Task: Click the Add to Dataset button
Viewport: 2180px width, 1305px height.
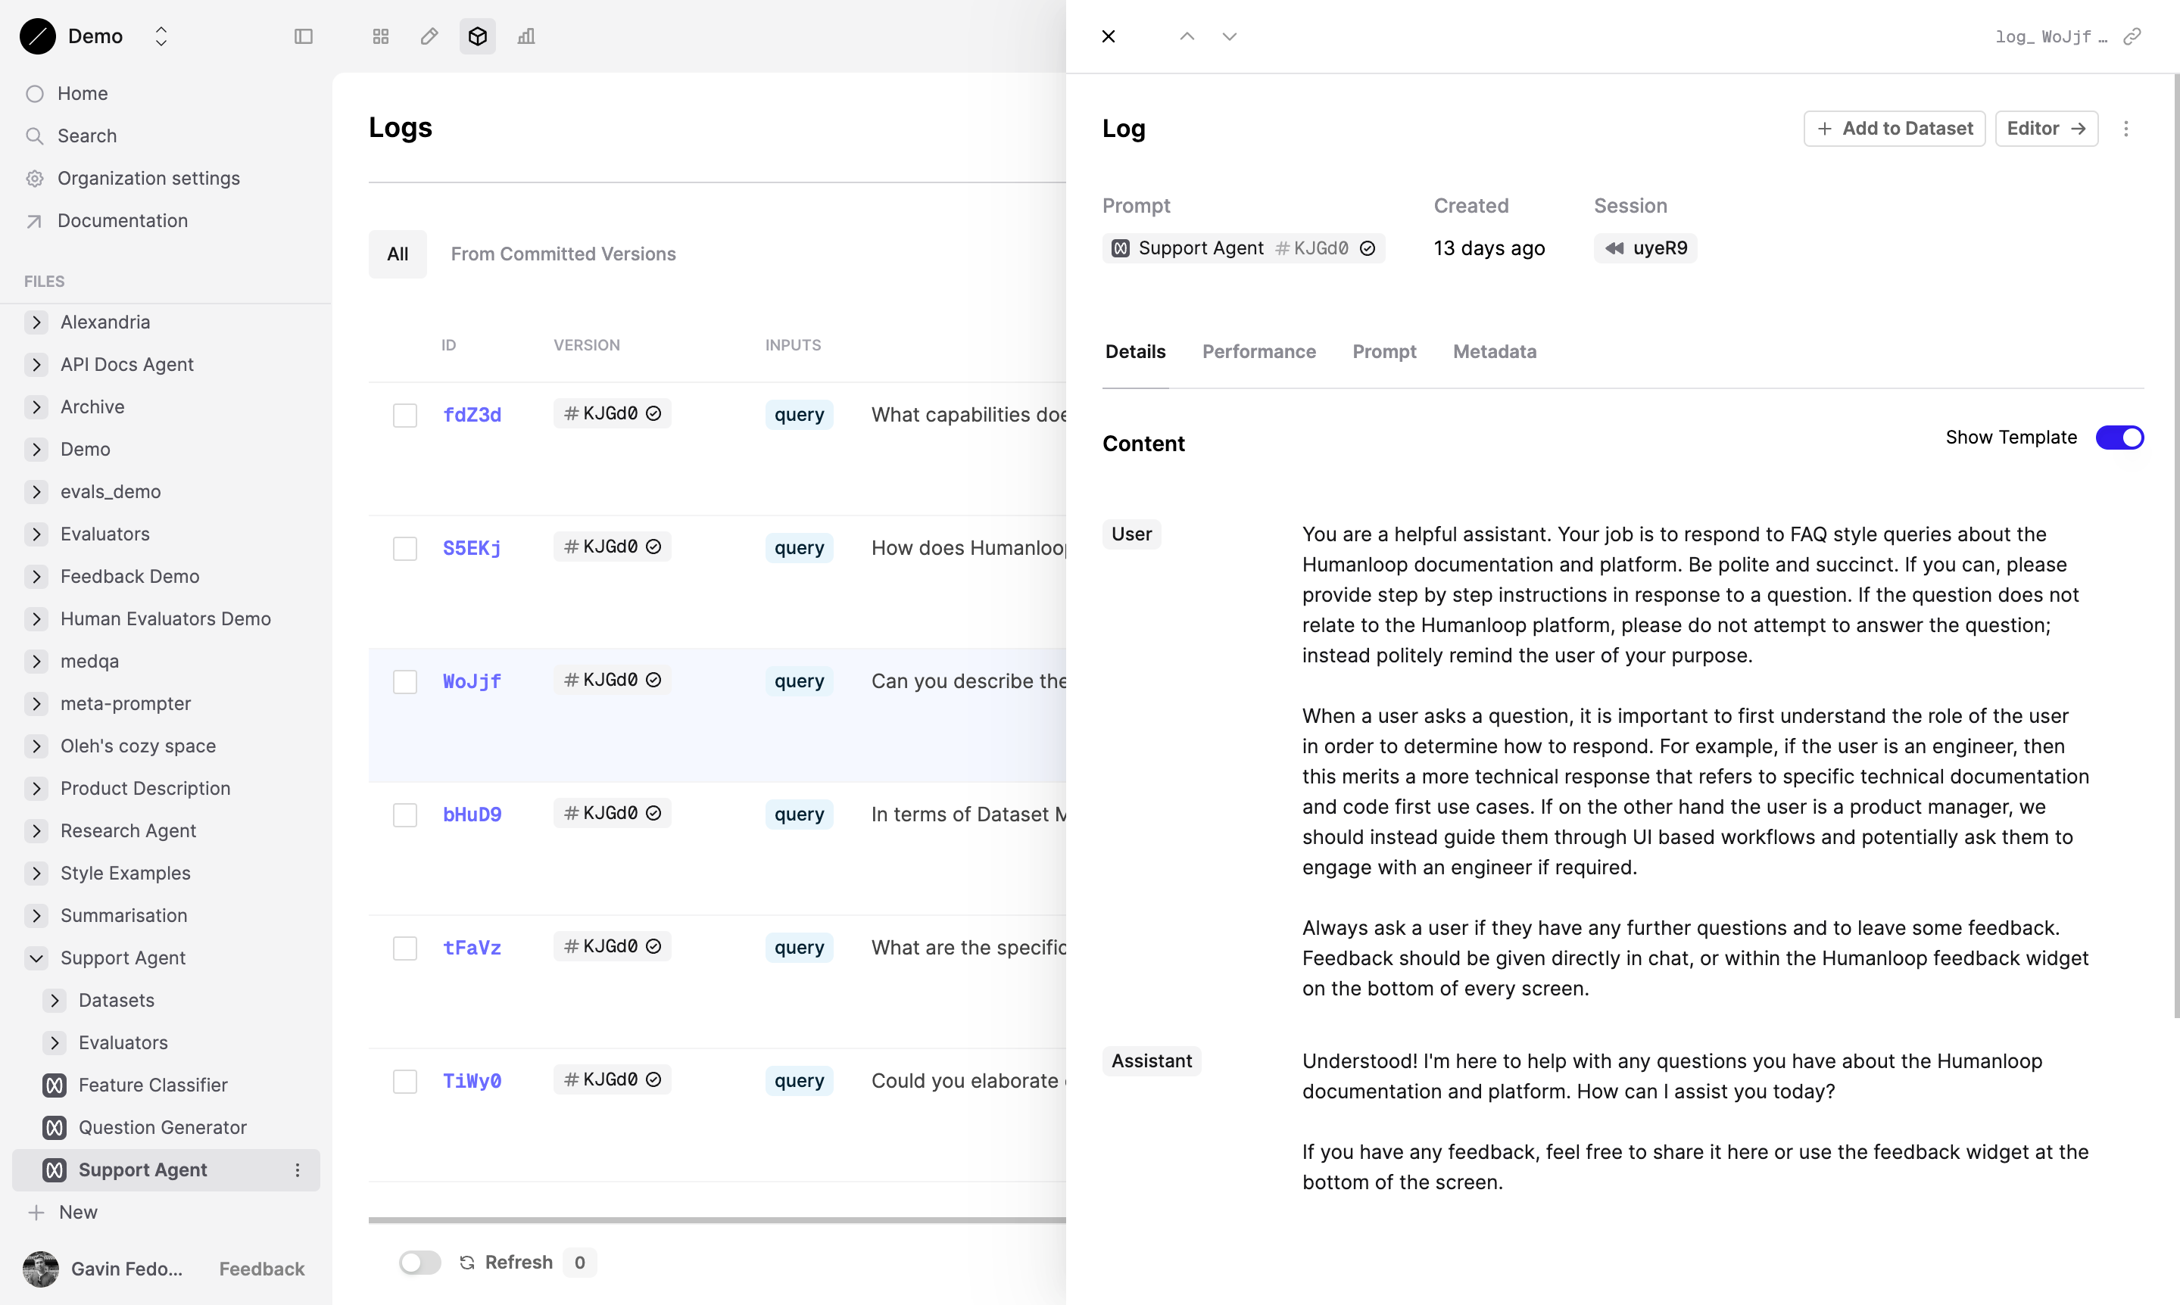Action: point(1895,129)
